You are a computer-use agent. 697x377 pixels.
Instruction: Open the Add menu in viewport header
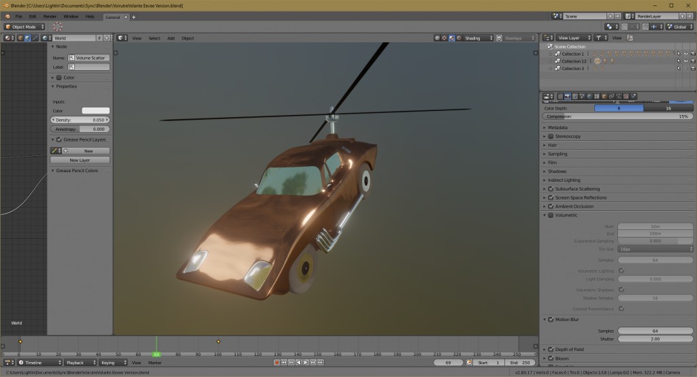(x=171, y=38)
